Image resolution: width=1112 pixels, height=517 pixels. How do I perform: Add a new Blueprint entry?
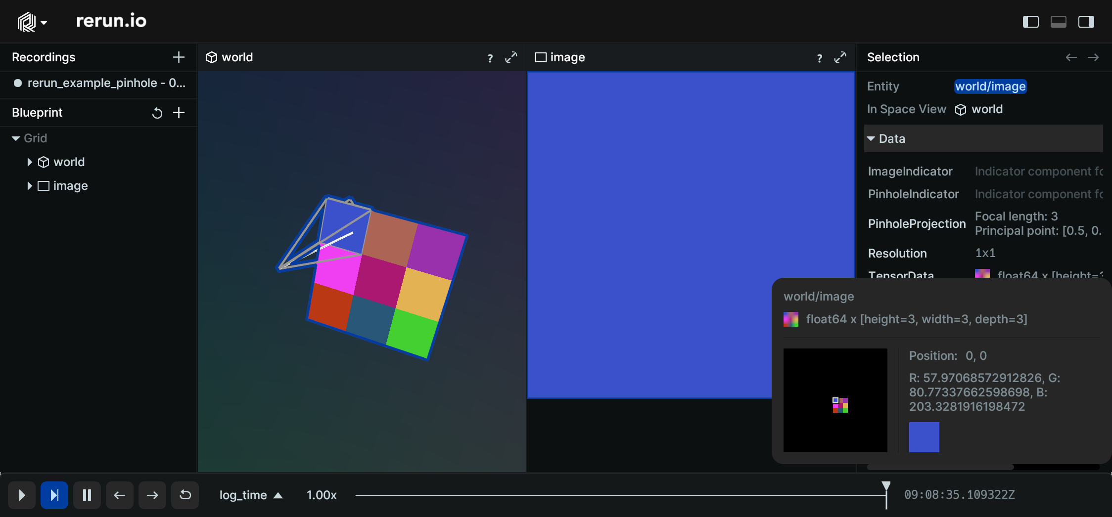coord(179,113)
